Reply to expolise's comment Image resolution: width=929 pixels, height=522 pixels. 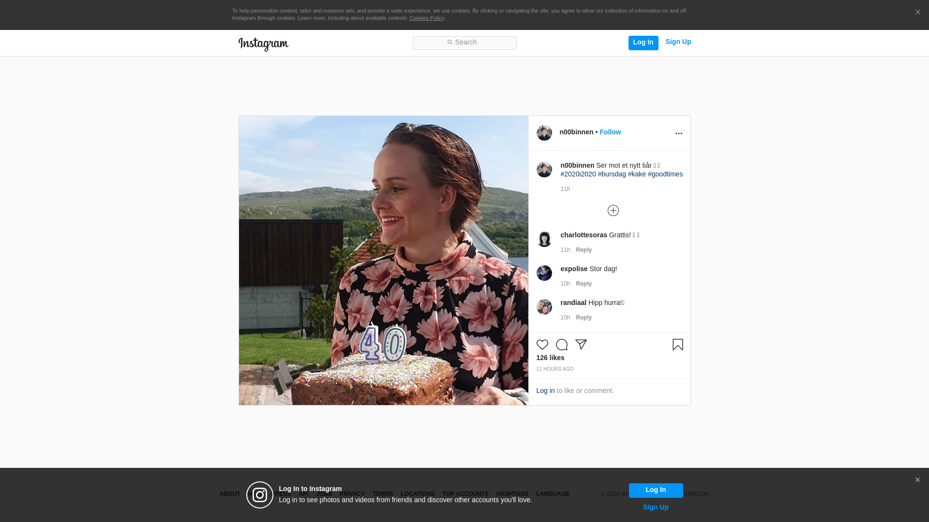[x=584, y=284]
